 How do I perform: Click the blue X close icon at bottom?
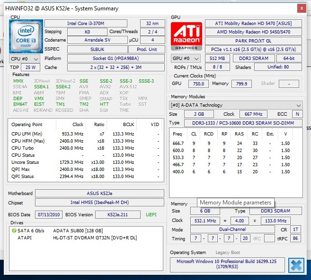coord(296,265)
